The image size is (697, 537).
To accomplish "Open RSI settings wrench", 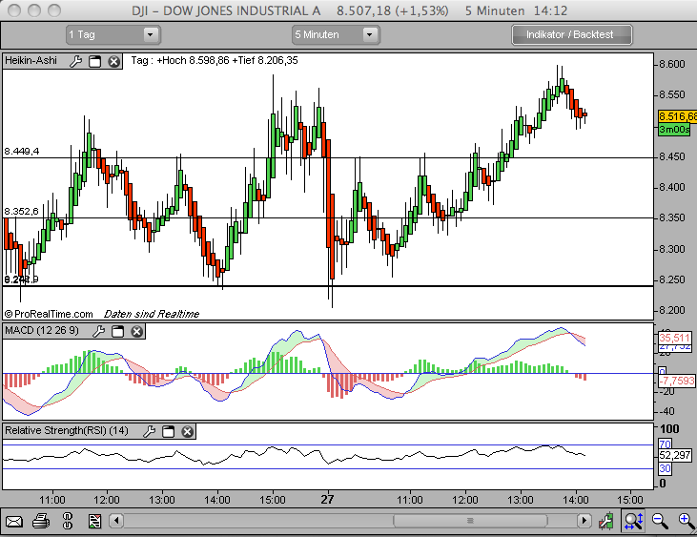I will point(149,431).
